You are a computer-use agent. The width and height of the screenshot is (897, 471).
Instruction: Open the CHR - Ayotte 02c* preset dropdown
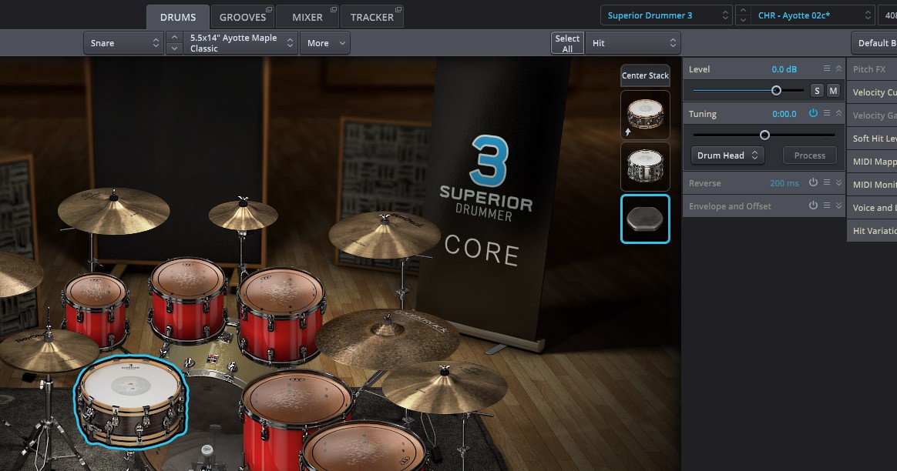[813, 15]
